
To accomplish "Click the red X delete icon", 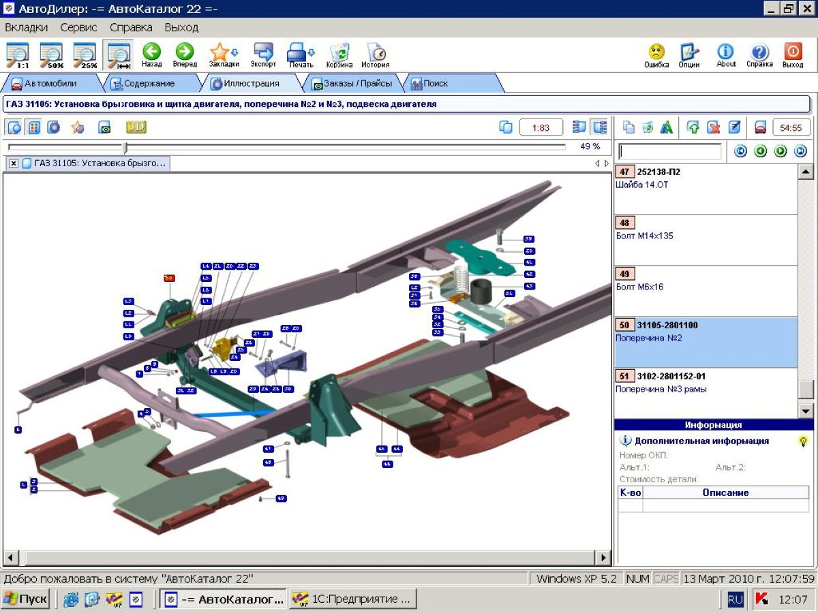I will (714, 127).
